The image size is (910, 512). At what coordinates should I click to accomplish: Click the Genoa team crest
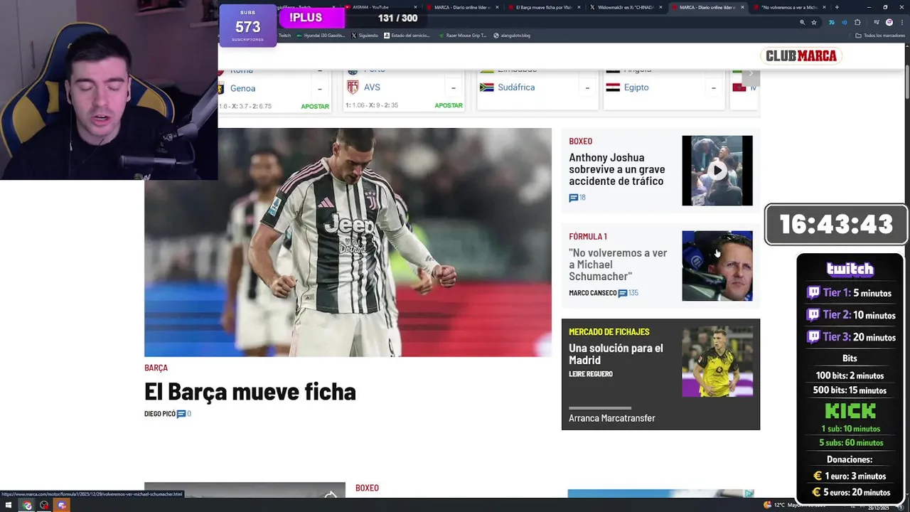point(220,88)
